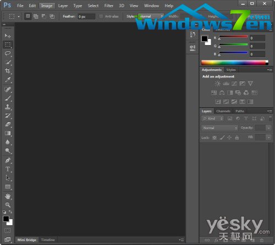Select the Pen tool
Image resolution: width=275 pixels, height=245 pixels.
pos(8,160)
